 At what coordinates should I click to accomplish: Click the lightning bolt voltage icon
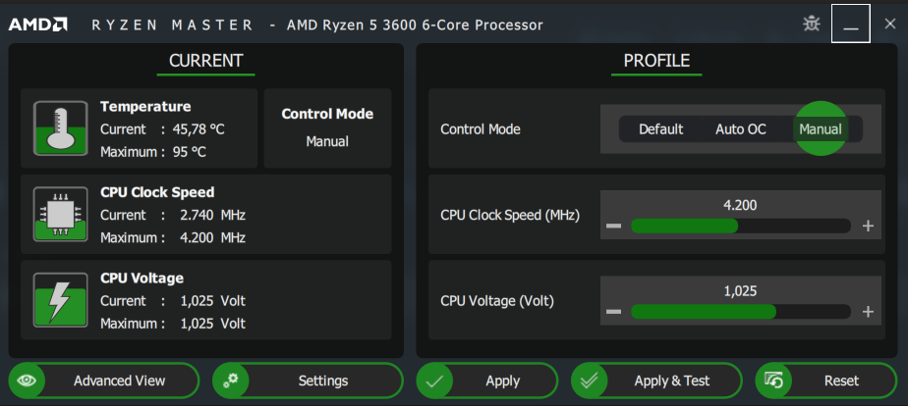(x=61, y=299)
